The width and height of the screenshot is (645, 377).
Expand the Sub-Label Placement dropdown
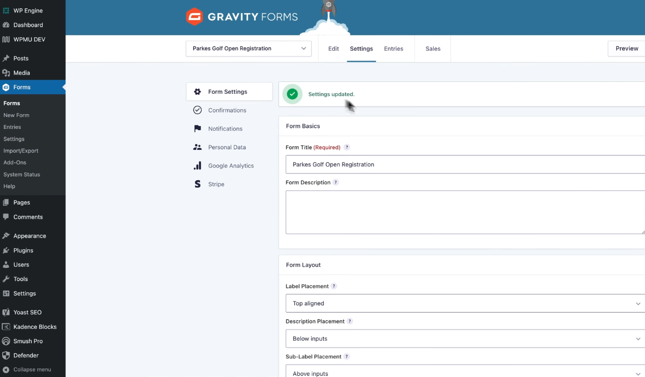pyautogui.click(x=464, y=372)
